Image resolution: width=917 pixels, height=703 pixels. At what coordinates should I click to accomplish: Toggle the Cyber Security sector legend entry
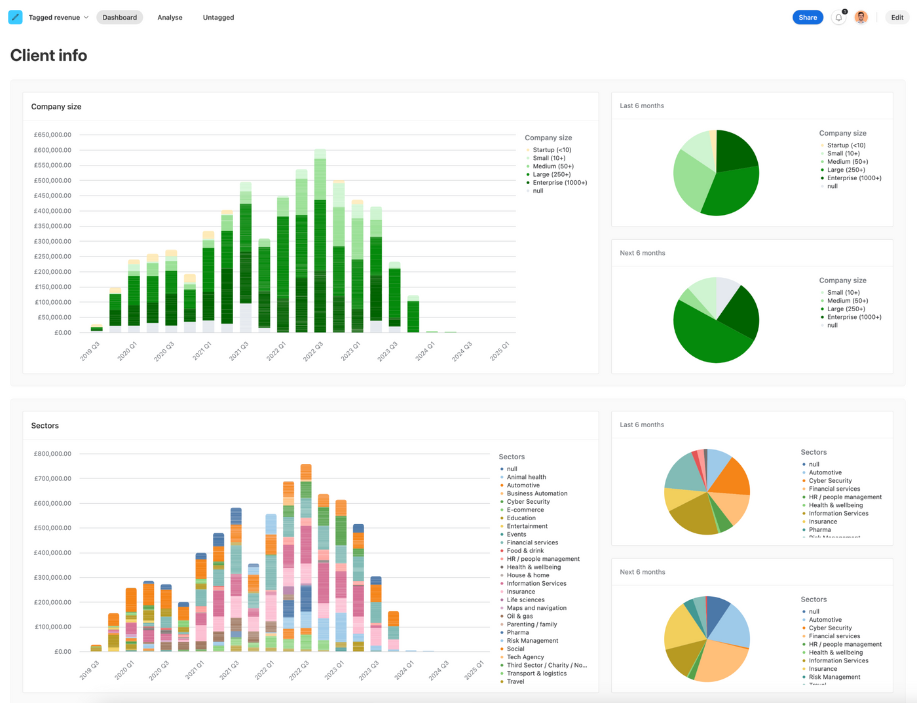528,501
